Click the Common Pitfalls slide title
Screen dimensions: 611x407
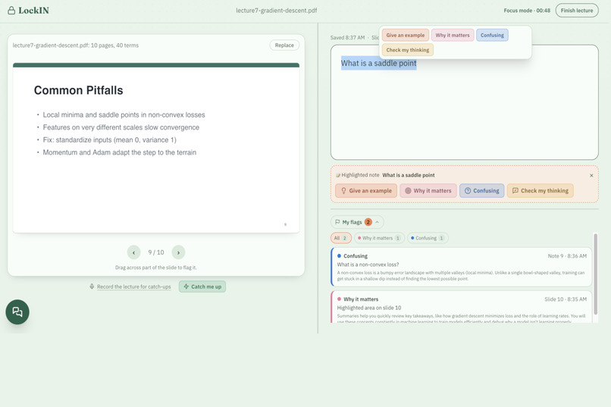point(78,90)
